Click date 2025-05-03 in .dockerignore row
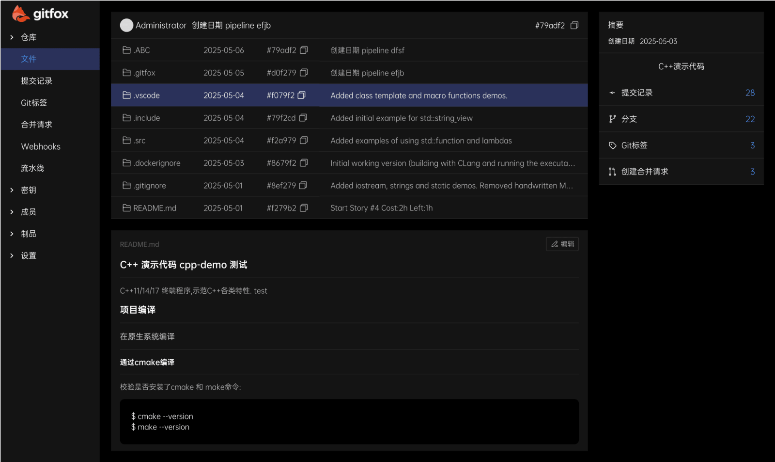Image resolution: width=775 pixels, height=462 pixels. 224,163
